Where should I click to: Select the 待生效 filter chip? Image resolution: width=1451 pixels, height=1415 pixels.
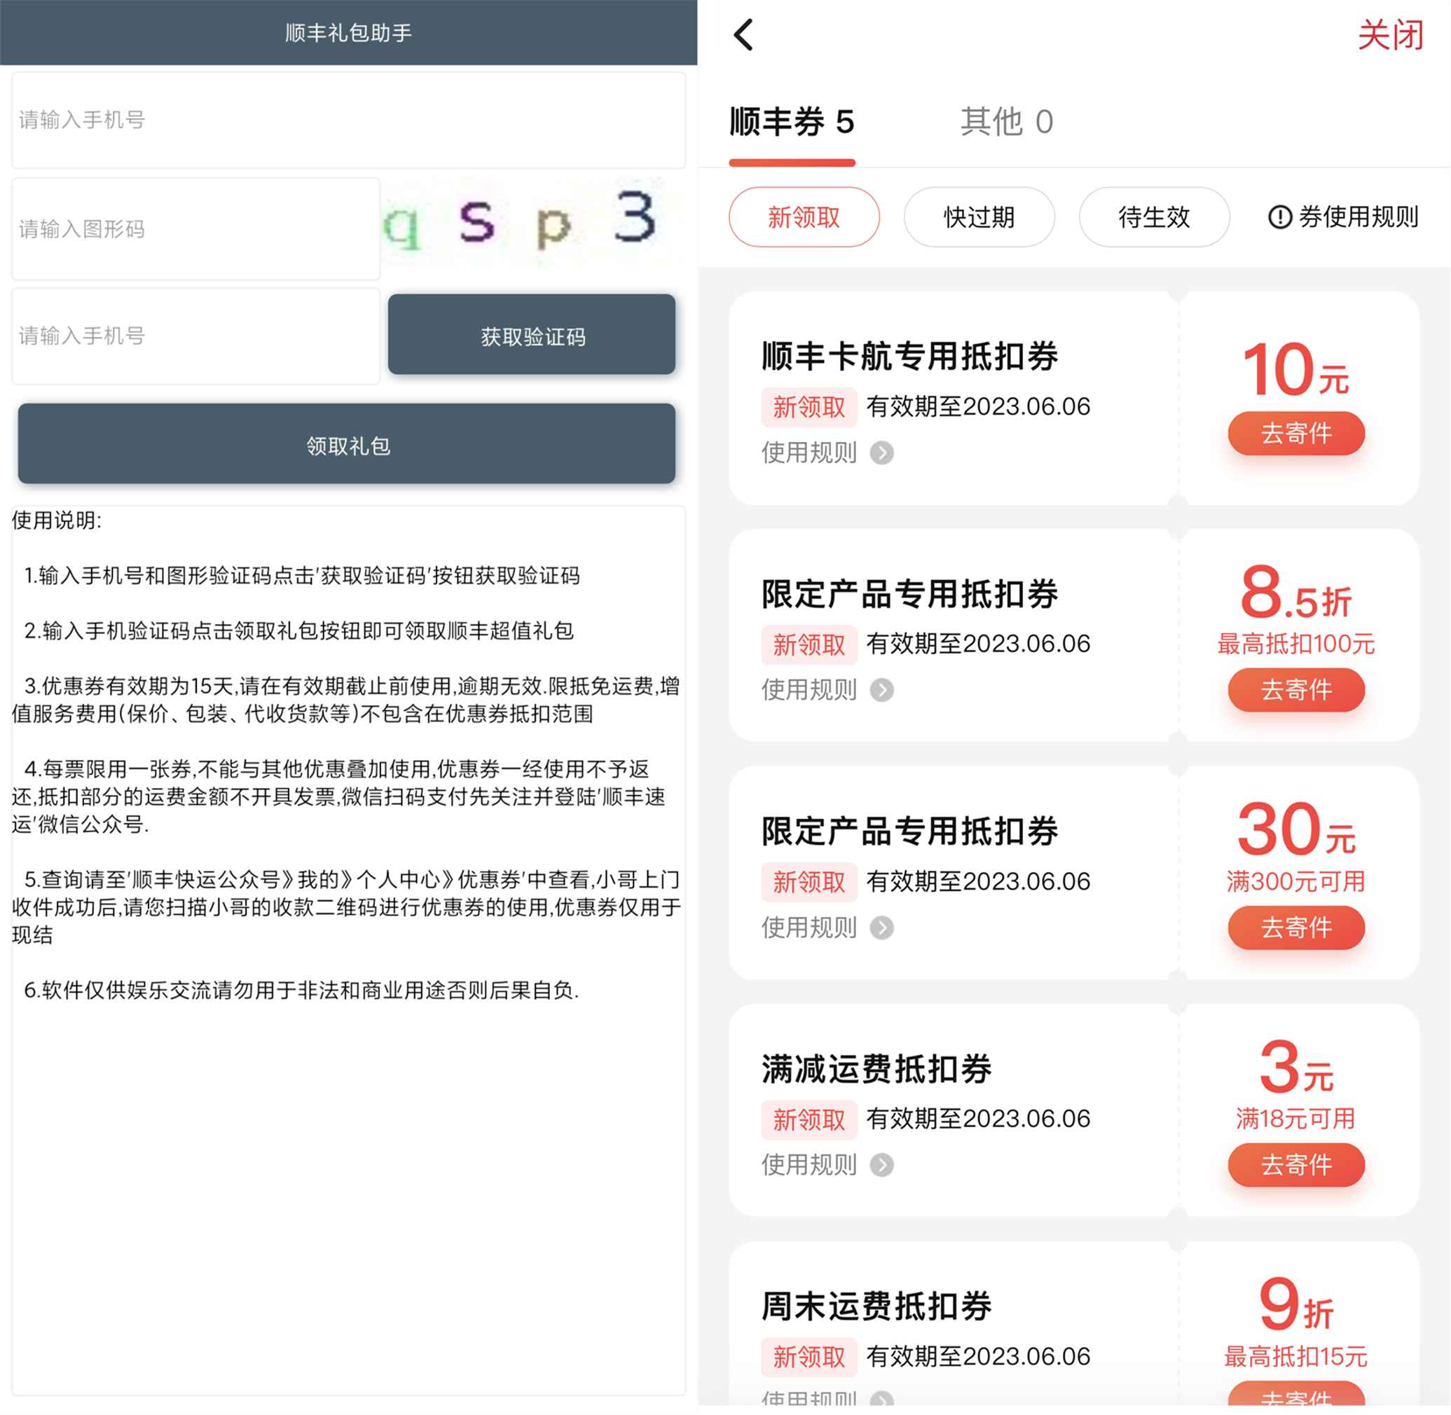click(x=1154, y=217)
